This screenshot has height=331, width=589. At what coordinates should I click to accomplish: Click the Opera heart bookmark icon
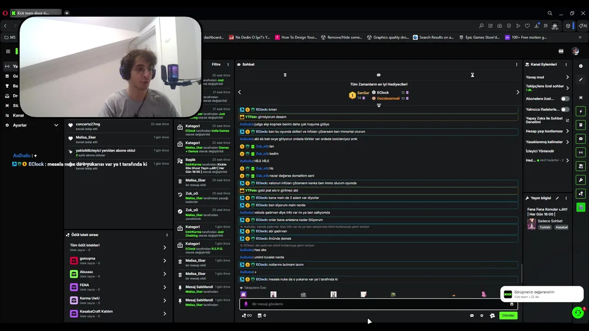point(527,26)
